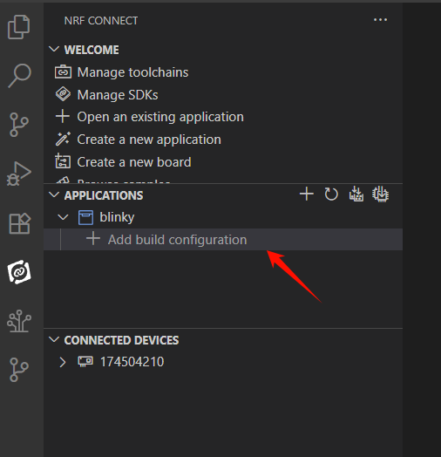The image size is (441, 457).
Task: Click the flash all devices chip icon
Action: point(380,194)
